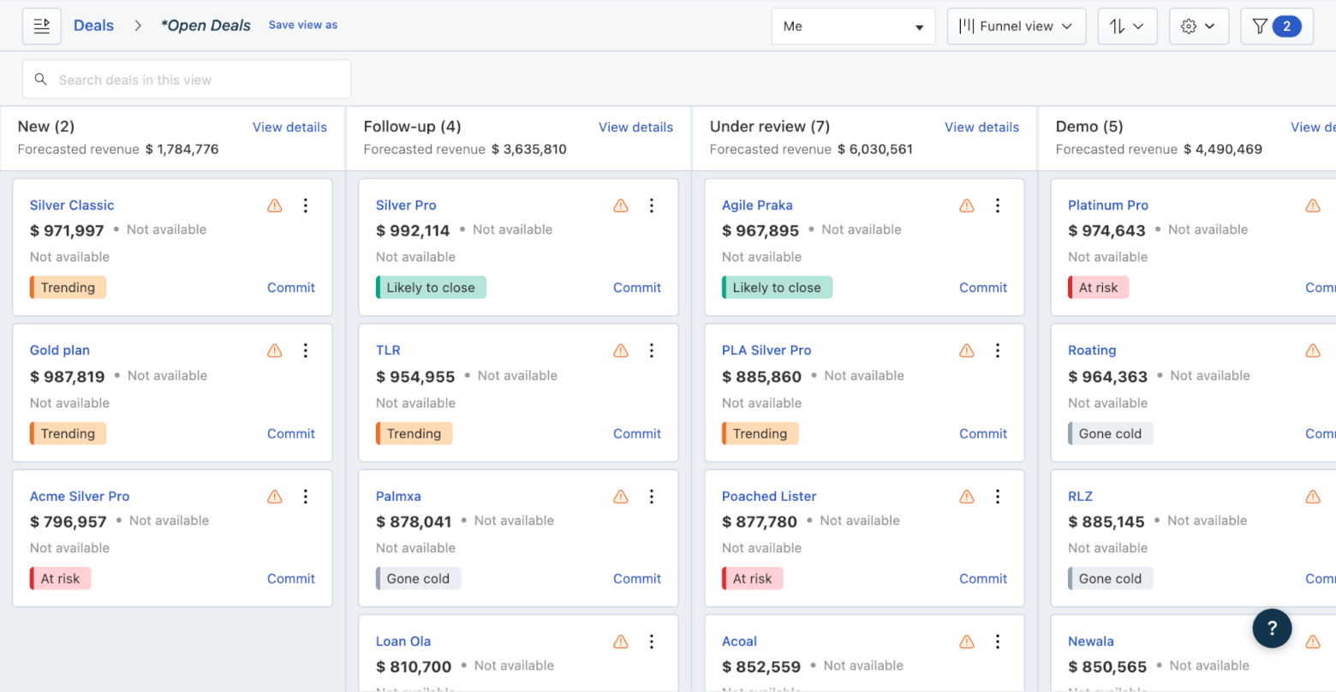
Task: Open the filter icon showing 2 filters
Action: (1276, 27)
